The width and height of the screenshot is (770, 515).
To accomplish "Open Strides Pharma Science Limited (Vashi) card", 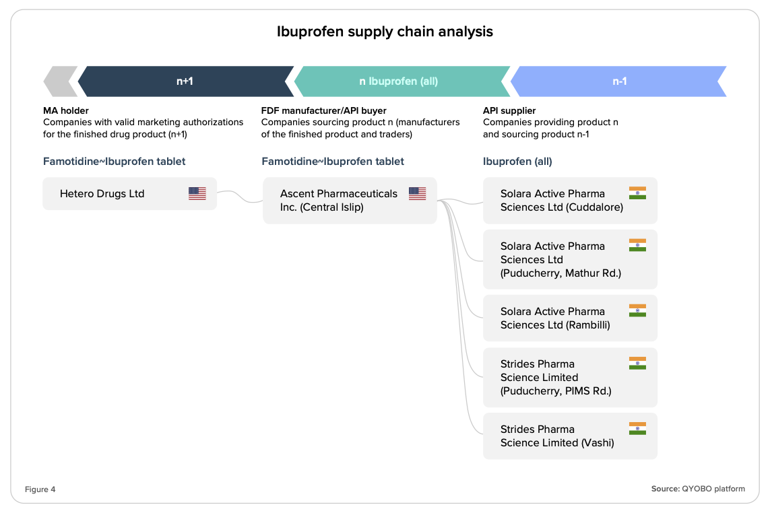I will [x=570, y=436].
